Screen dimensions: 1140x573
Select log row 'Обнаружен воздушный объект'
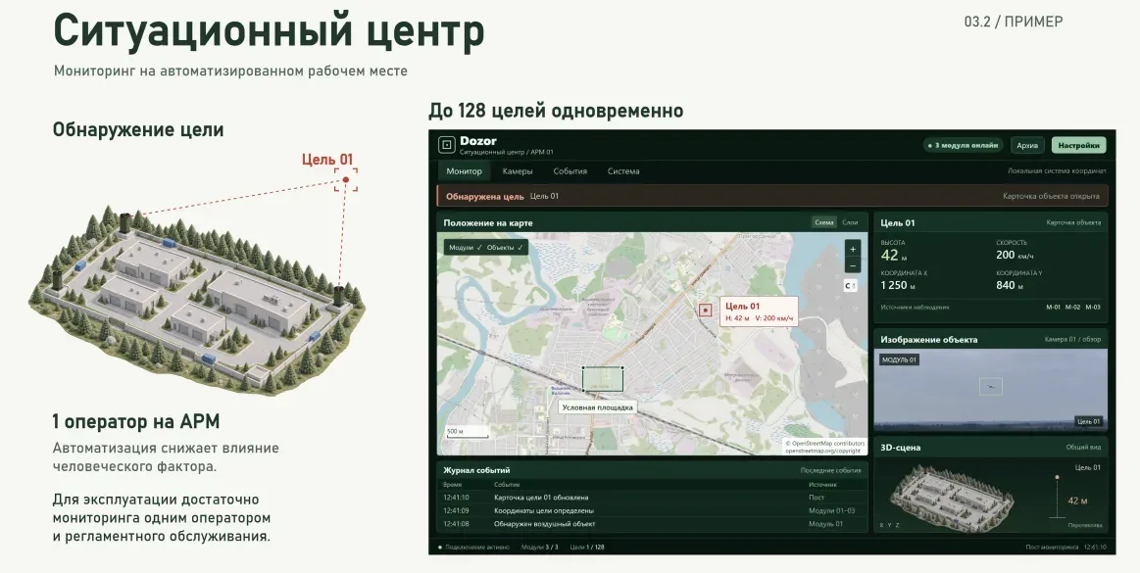tap(652, 524)
